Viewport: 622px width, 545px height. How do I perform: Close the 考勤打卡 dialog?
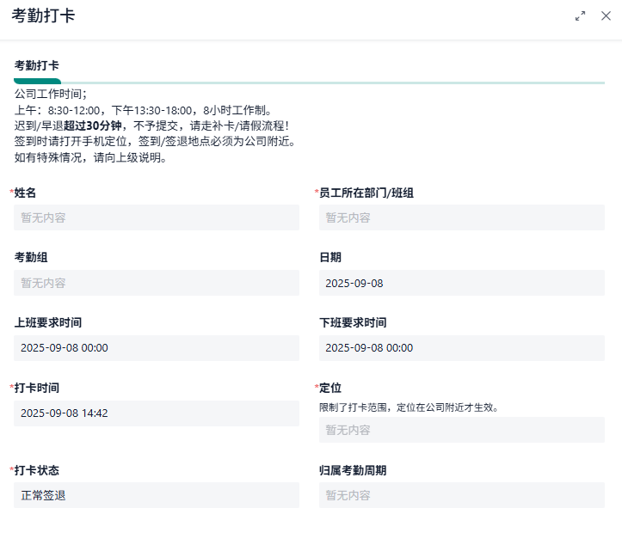(606, 15)
